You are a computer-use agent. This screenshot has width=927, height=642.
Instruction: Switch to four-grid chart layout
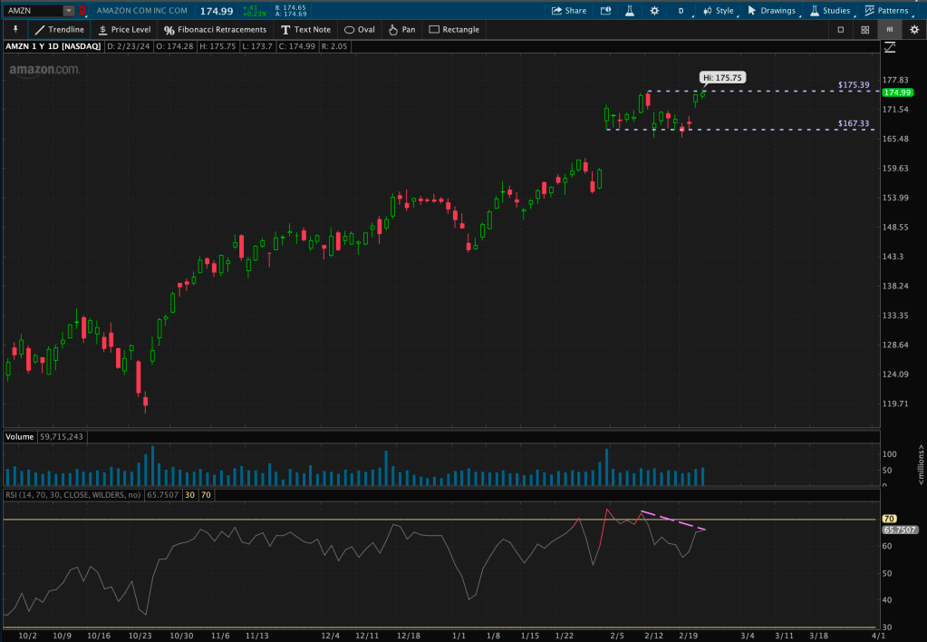coord(864,29)
